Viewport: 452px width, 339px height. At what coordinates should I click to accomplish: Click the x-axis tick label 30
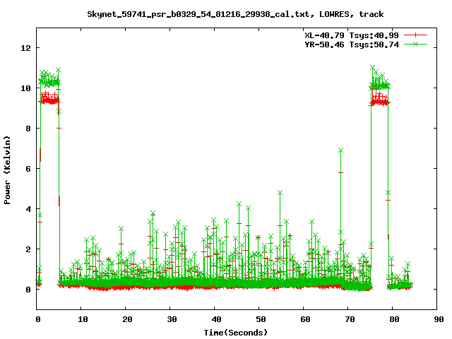coord(172,319)
